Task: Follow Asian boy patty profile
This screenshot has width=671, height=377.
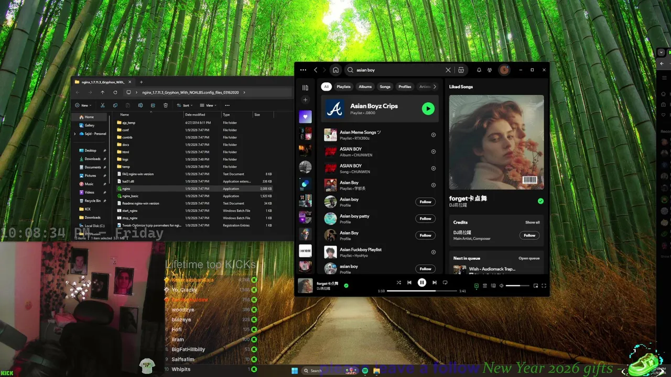Action: 425,218
